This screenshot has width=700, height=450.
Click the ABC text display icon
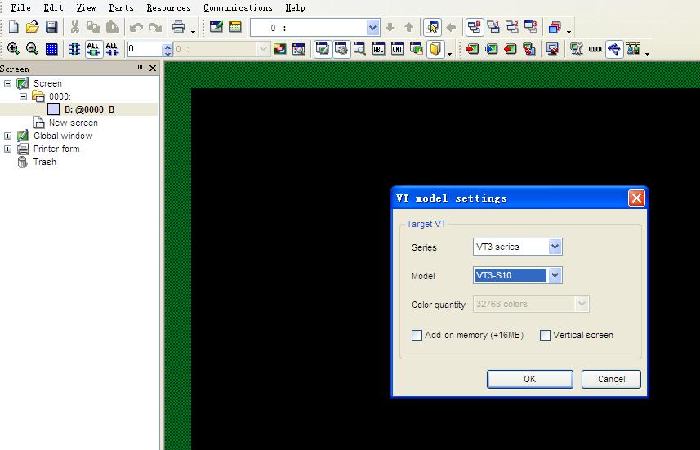(x=379, y=49)
